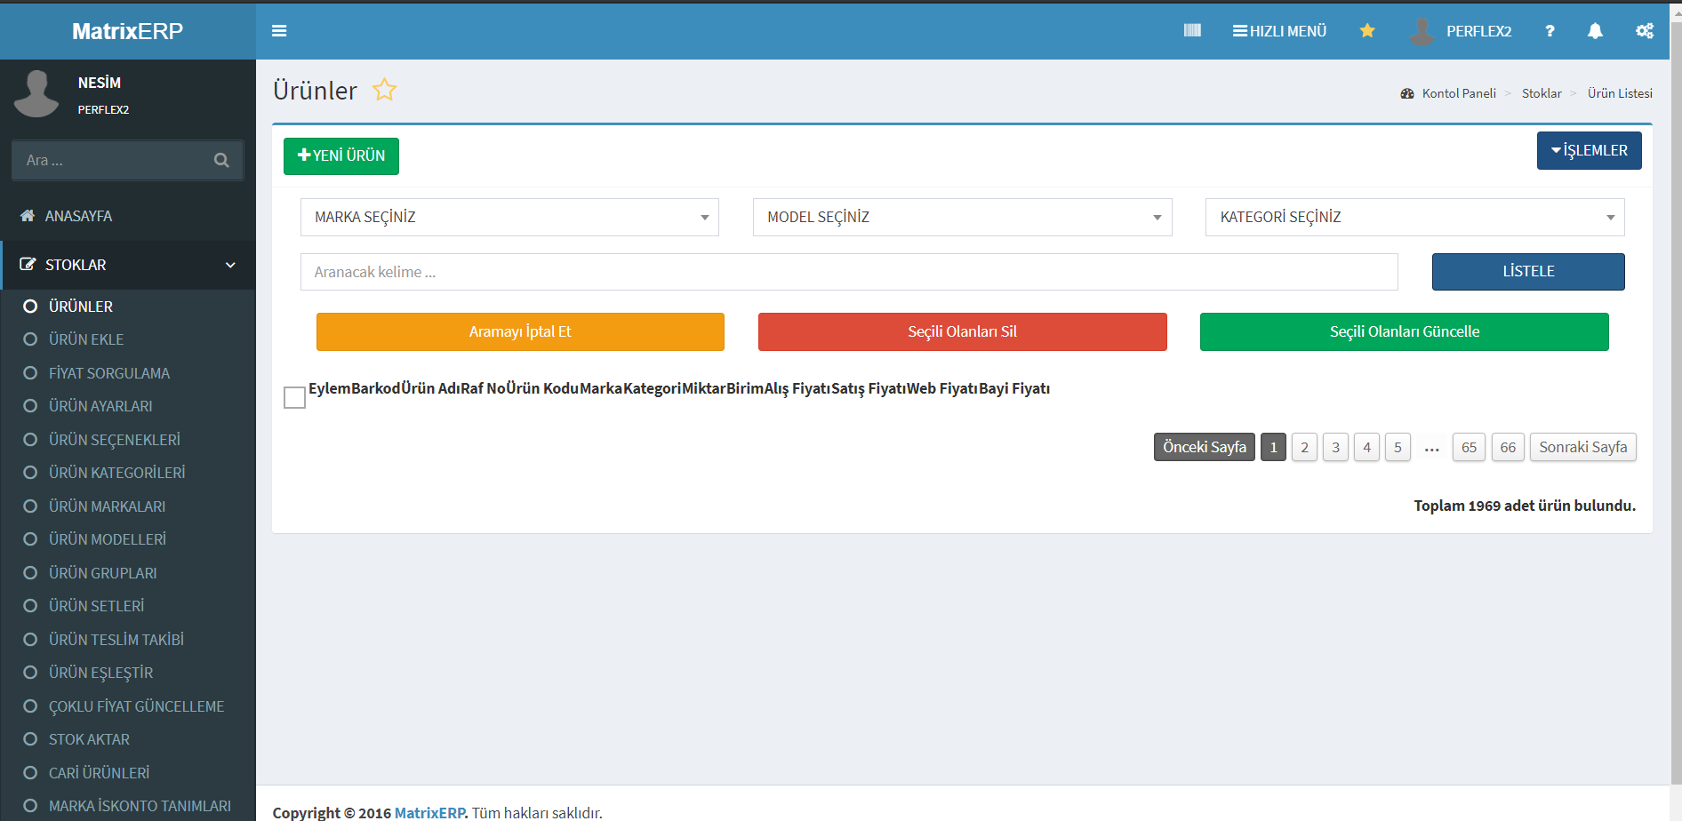Click the green YENİ ÜRÜN button
Image resolution: width=1682 pixels, height=821 pixels.
[x=341, y=156]
